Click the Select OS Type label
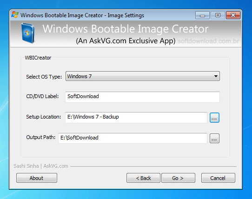 coord(44,77)
